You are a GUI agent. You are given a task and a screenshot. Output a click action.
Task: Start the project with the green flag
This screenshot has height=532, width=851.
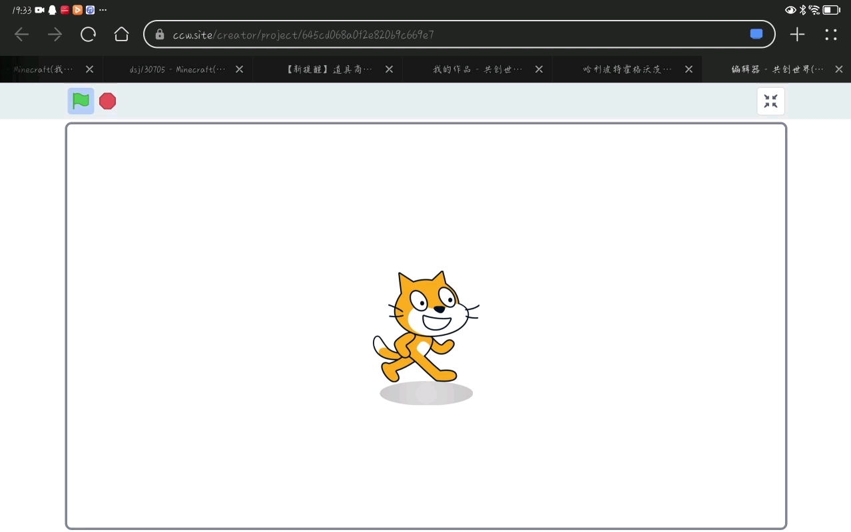tap(80, 100)
